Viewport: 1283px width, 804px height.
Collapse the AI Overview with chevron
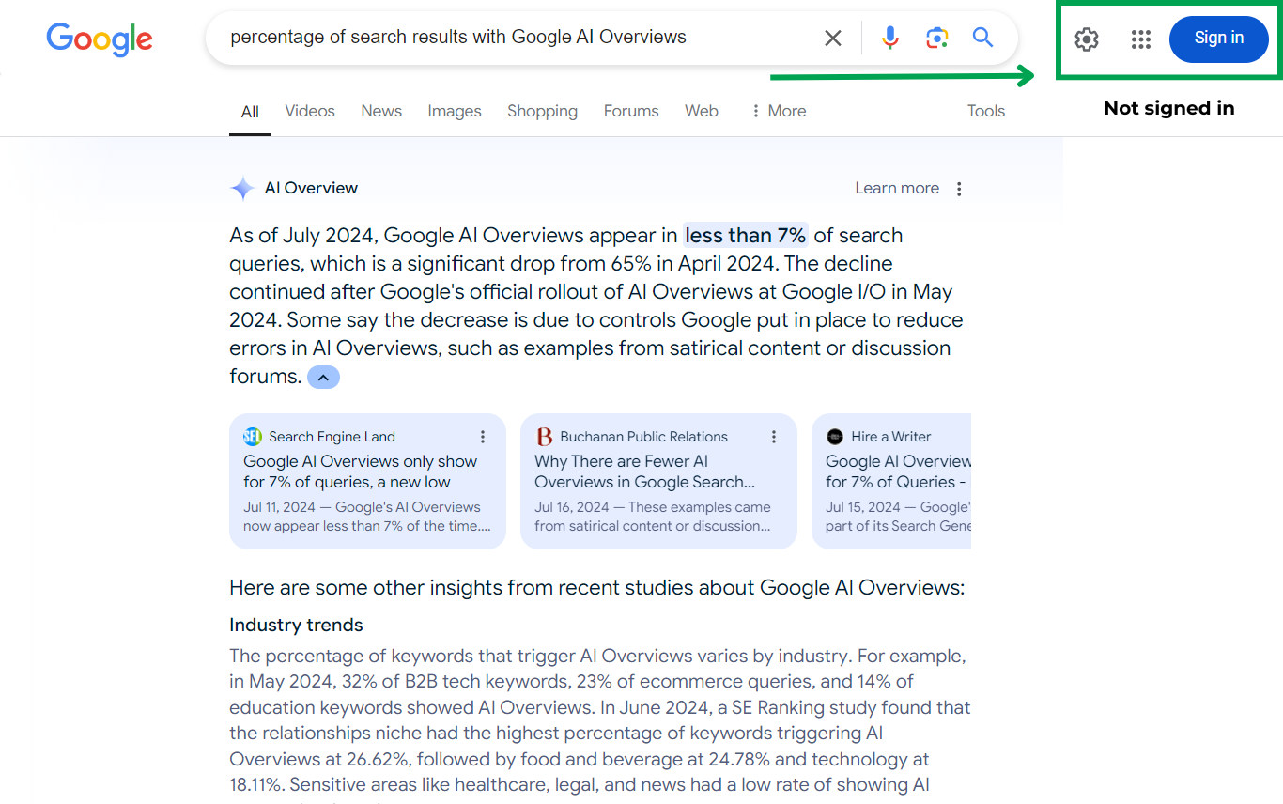tap(323, 378)
